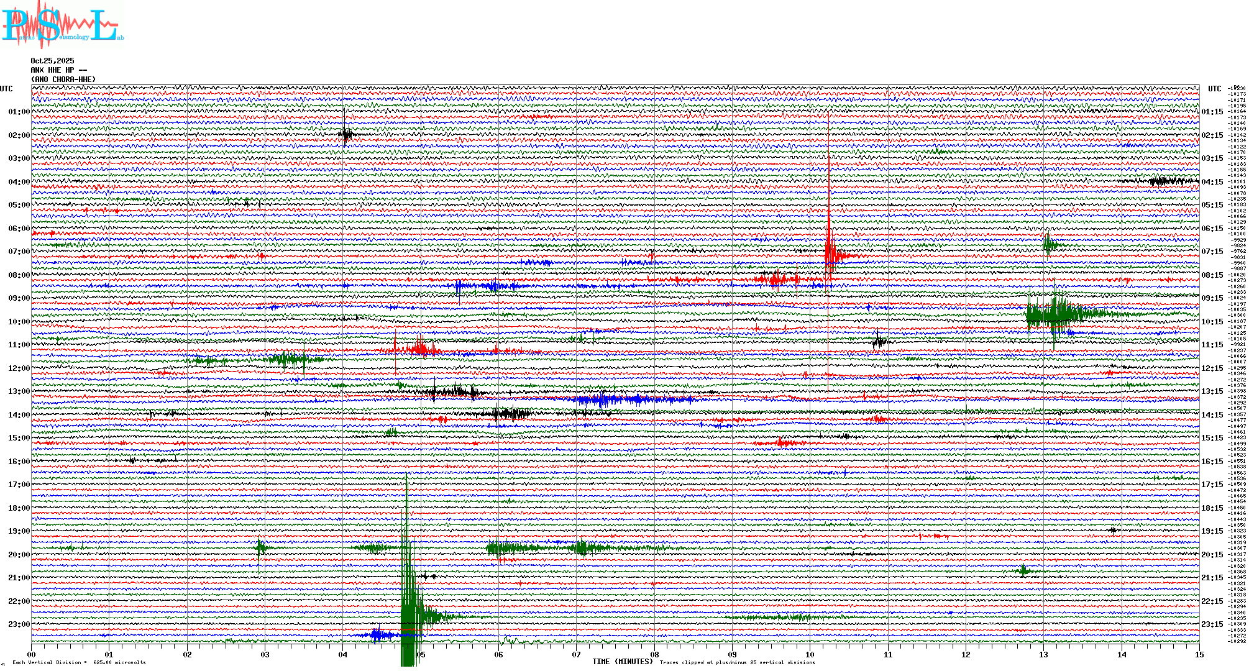Click the UTC label at top right
Viewport: 1249px width, 671px height.
point(1214,89)
